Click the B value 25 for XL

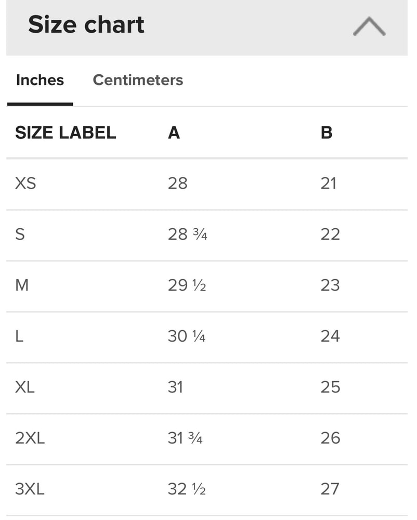point(330,387)
